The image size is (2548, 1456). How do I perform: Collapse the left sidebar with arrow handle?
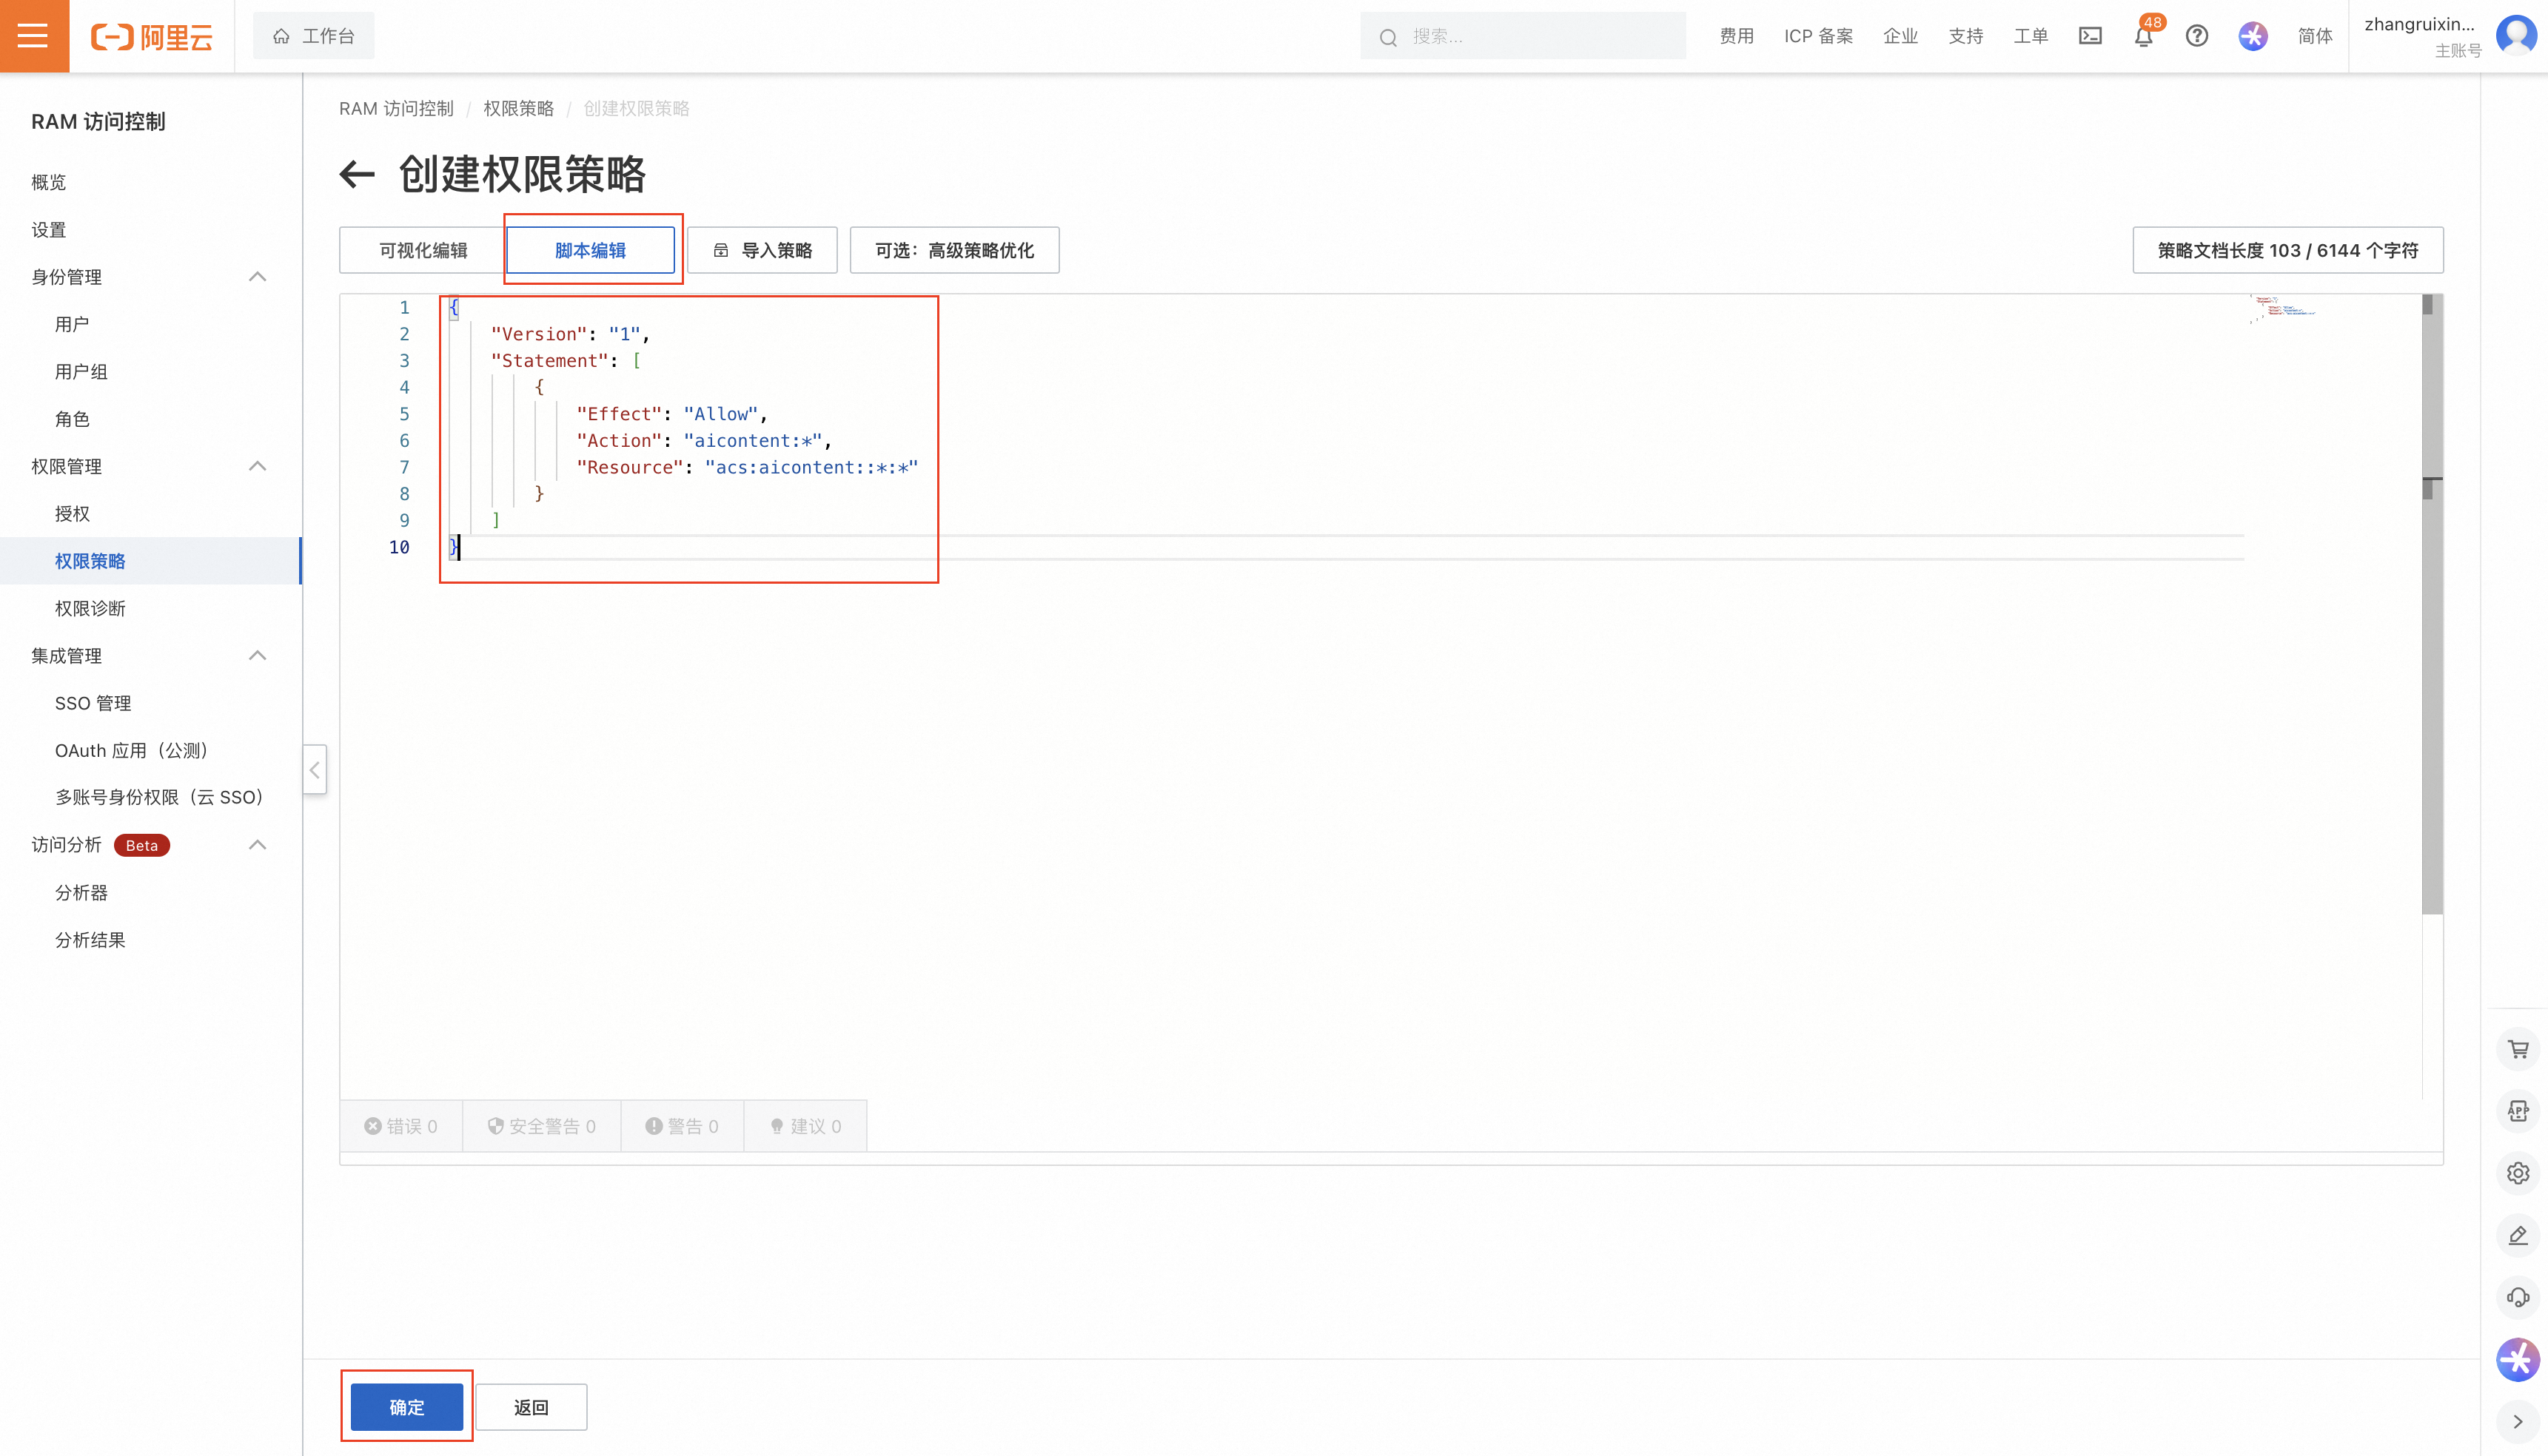click(x=314, y=769)
